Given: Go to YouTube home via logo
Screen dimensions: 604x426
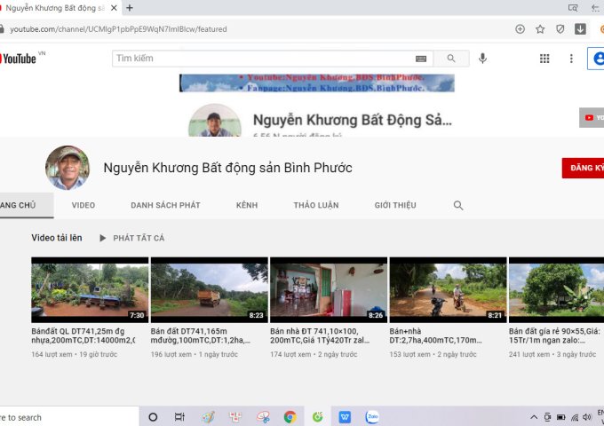Looking at the screenshot, I should pos(18,59).
